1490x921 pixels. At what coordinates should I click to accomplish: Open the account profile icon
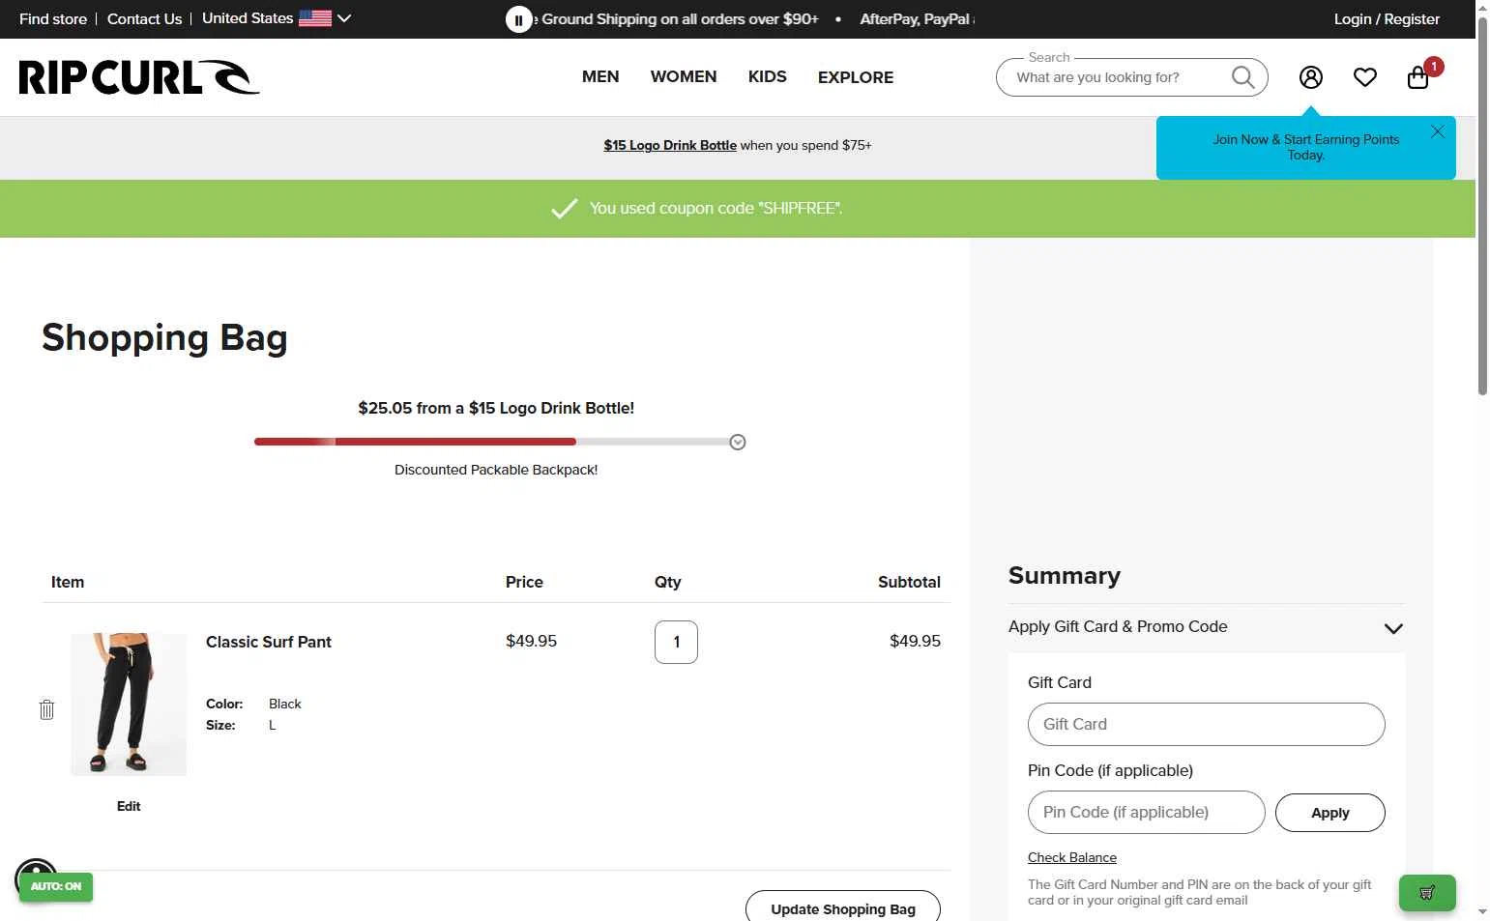[1311, 77]
